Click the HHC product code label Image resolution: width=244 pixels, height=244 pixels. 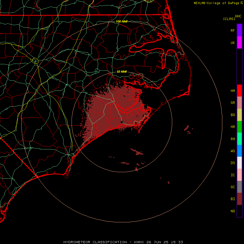coord(238,16)
